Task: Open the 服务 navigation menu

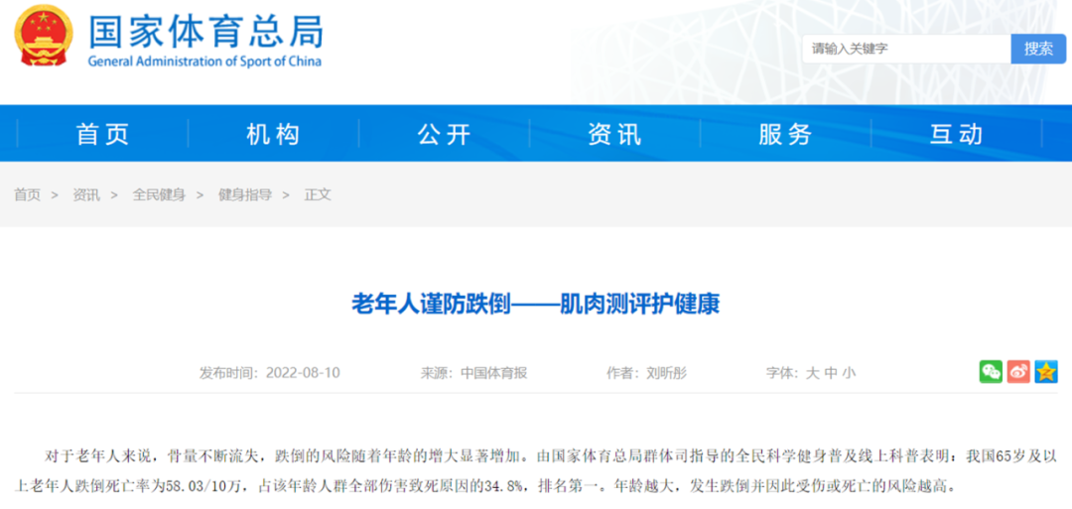Action: [x=785, y=134]
